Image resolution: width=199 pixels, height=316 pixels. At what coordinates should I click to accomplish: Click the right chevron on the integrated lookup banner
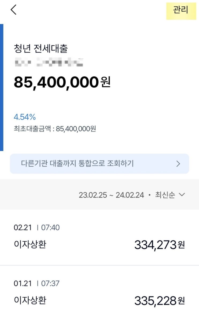178,164
